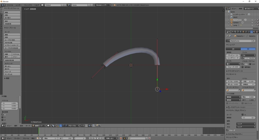
Task: Toggle the 変形後にフィル checkbox
Action: (243, 58)
